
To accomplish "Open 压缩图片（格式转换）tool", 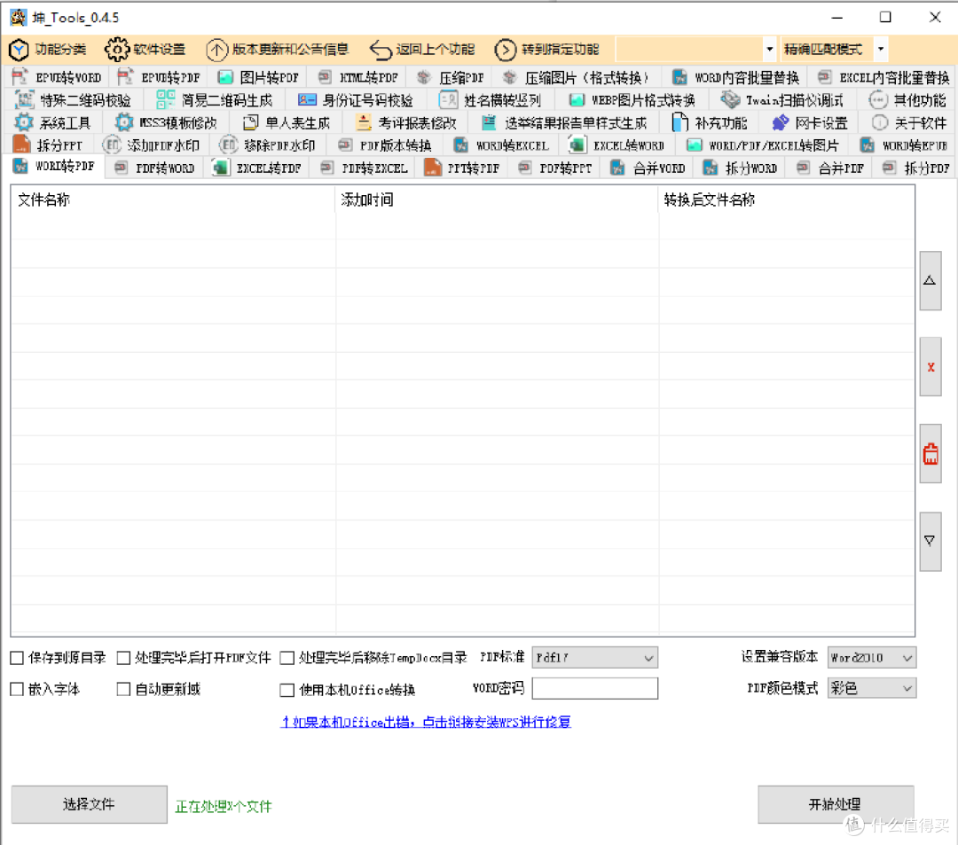I will [x=576, y=77].
